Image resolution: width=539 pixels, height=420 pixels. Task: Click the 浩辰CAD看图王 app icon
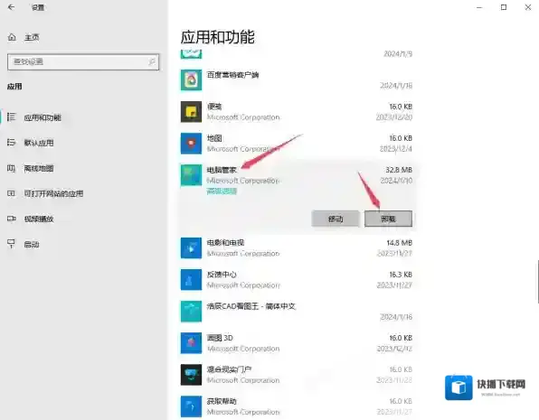point(191,312)
